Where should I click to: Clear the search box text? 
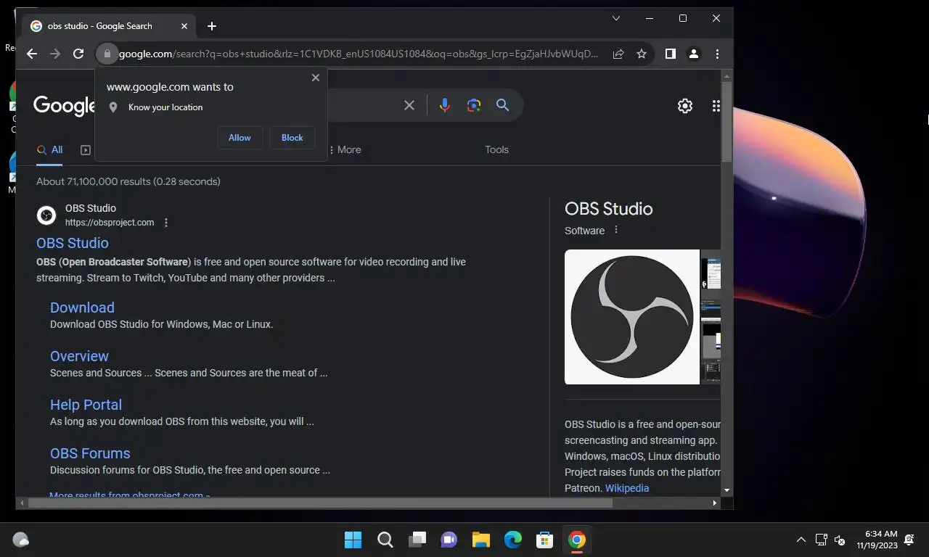(x=409, y=106)
